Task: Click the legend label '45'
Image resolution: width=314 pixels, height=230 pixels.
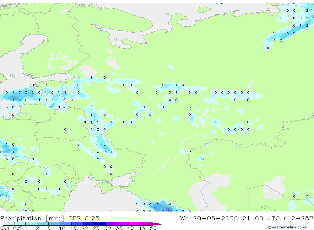Action: click(x=142, y=228)
